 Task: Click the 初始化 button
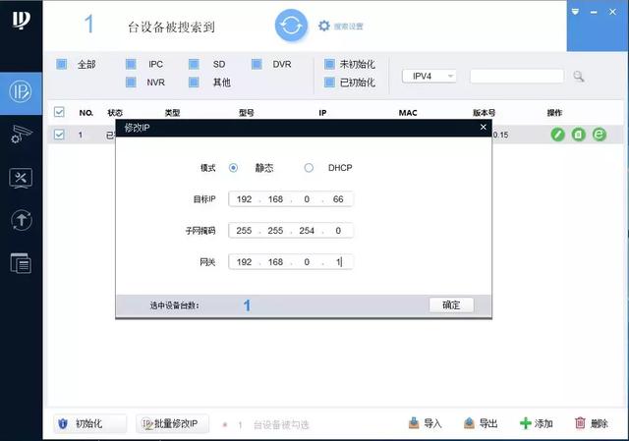tap(89, 423)
